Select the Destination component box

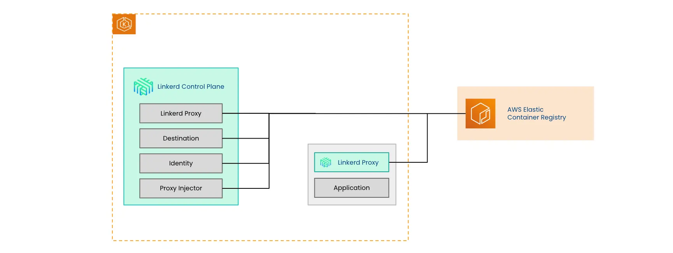tap(181, 138)
